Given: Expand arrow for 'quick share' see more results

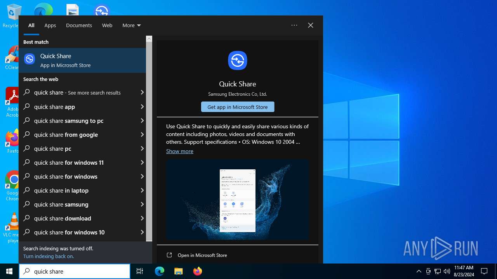Looking at the screenshot, I should 142,93.
